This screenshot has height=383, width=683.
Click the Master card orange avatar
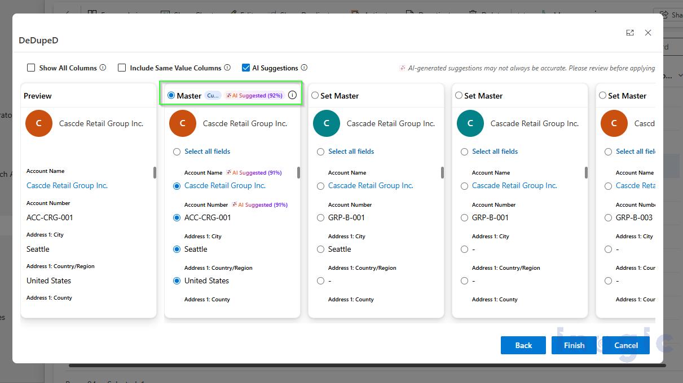tap(183, 123)
